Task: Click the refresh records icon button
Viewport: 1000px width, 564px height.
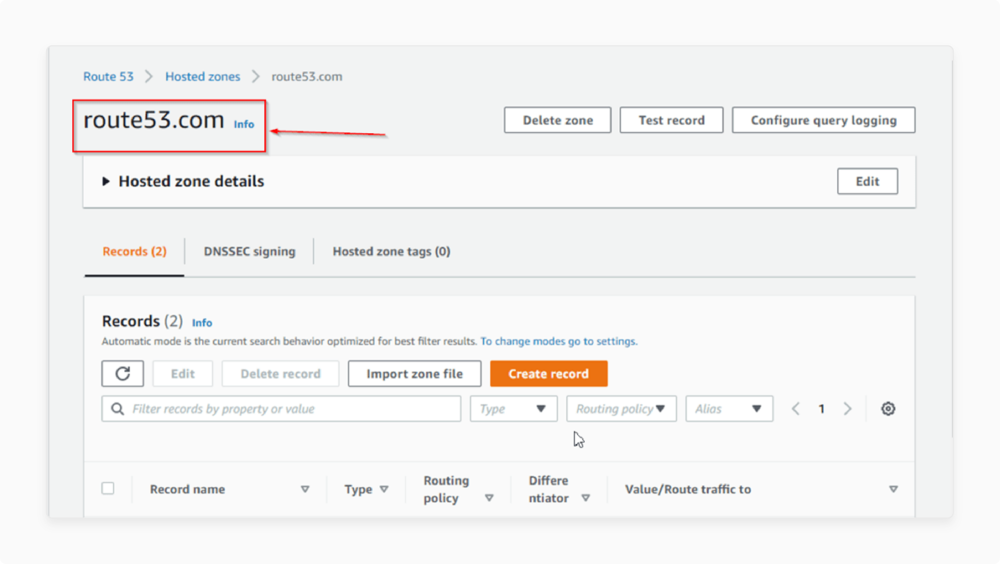Action: pos(123,374)
